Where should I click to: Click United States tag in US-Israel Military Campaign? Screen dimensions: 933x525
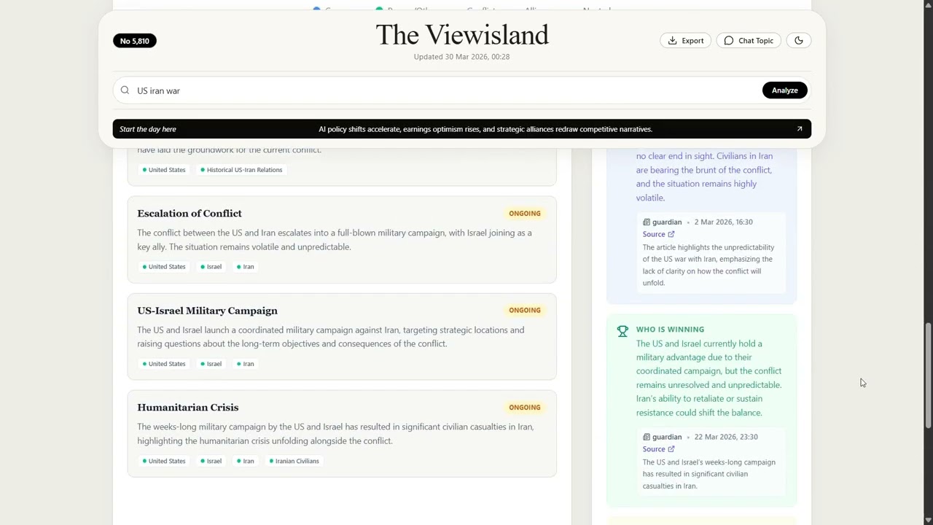tap(164, 364)
